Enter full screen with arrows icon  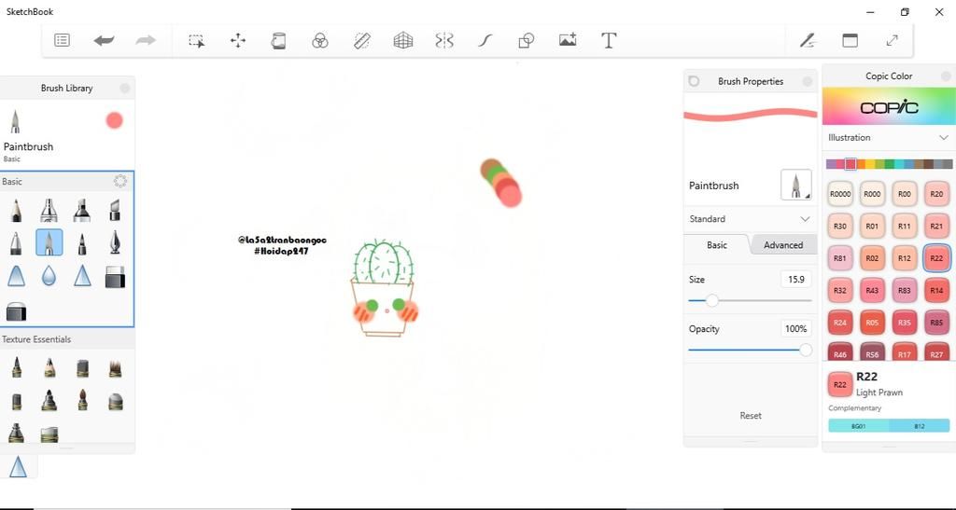click(x=892, y=40)
